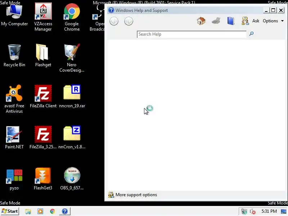The image size is (288, 216).
Task: Select the Open Broadcaster desktop shortcut
Action: click(x=97, y=17)
